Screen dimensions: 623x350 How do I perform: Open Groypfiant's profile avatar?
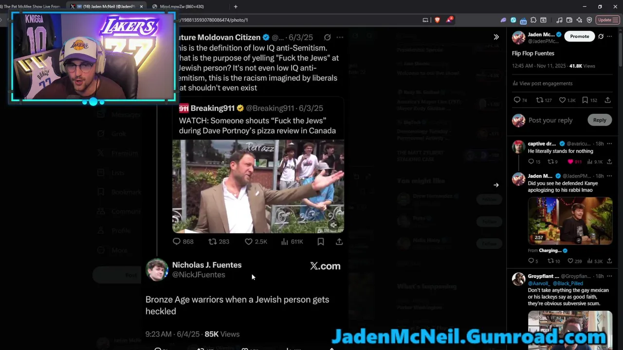tap(518, 279)
